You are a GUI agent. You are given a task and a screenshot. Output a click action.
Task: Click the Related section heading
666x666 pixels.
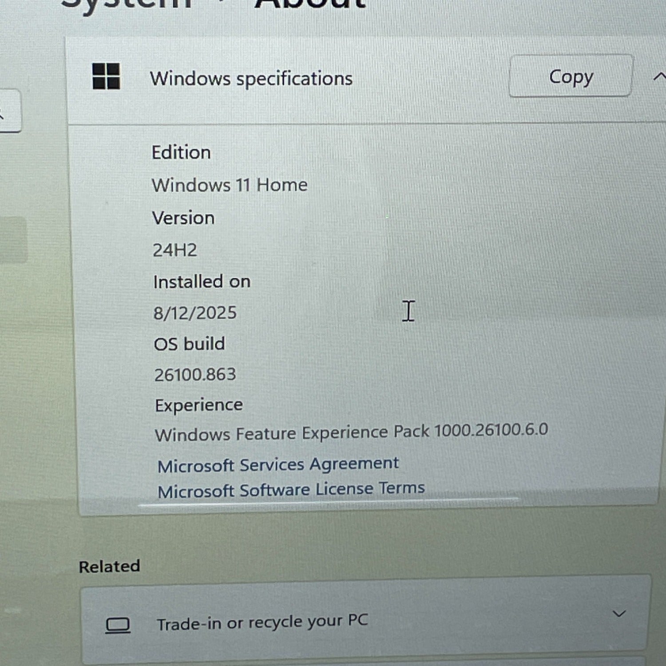pos(109,567)
